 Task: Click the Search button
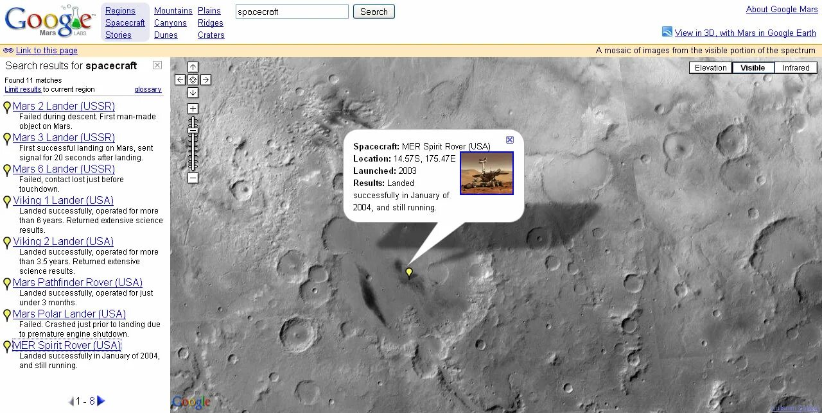click(374, 12)
